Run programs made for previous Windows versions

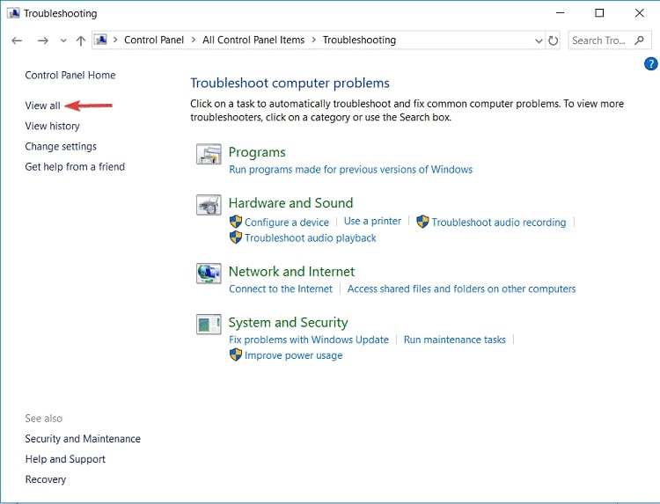[x=350, y=170]
